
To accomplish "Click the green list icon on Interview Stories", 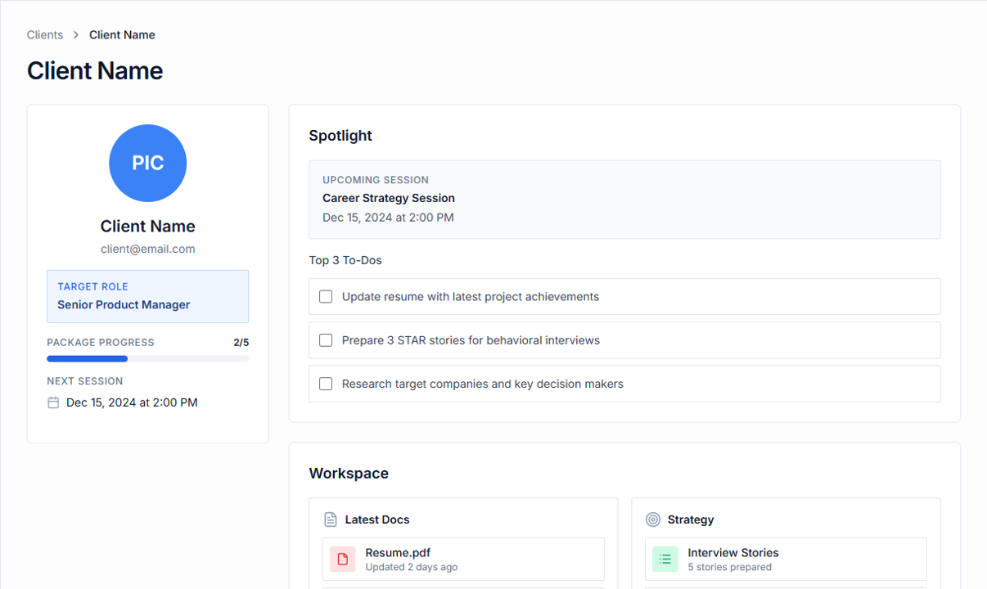I will coord(665,559).
